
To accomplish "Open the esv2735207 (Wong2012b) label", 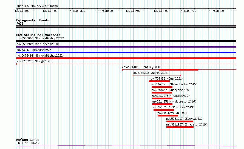I will pyautogui.click(x=35, y=61).
